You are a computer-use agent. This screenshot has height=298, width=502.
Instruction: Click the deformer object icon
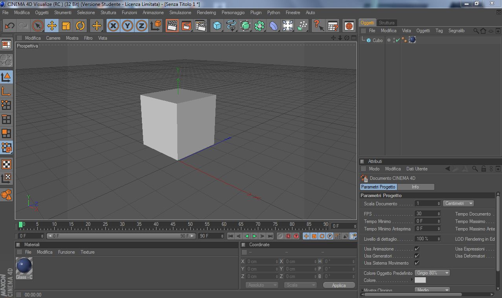(x=274, y=26)
